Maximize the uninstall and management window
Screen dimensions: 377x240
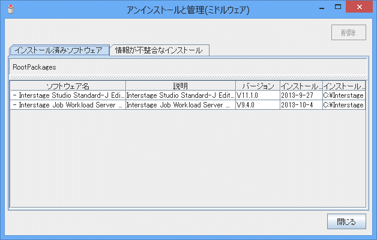coord(337,7)
